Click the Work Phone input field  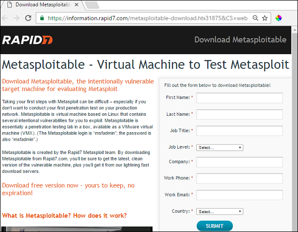239,178
